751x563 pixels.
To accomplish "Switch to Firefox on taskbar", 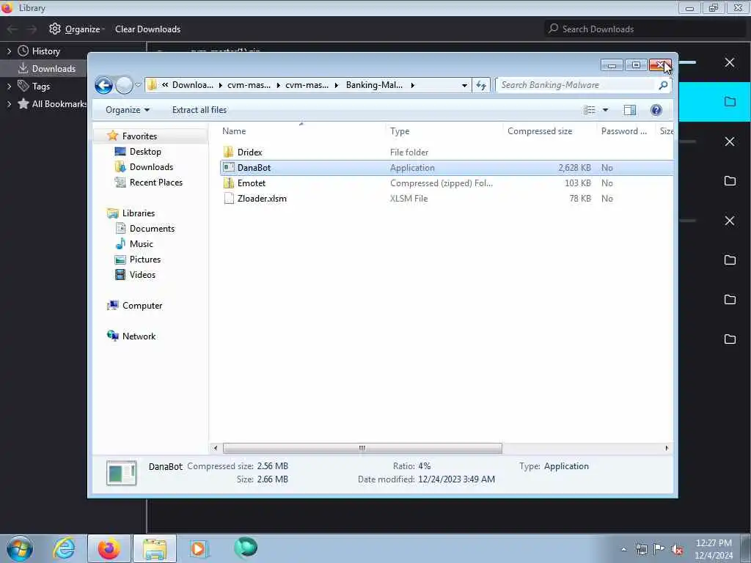I will tap(109, 548).
